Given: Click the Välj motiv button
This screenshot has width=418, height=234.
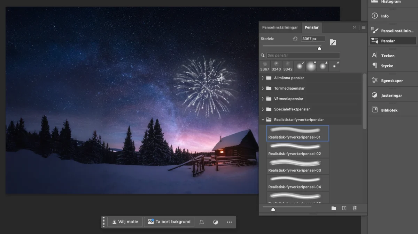Looking at the screenshot, I should pyautogui.click(x=125, y=222).
